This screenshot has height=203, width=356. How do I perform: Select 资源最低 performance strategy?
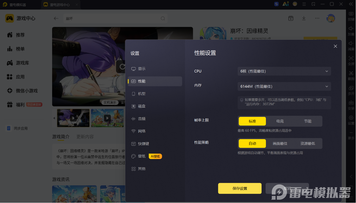pyautogui.click(x=308, y=143)
